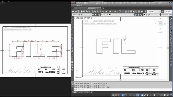Select the Polygon draw tool
Viewport: 173px width, 97px height.
coord(72,27)
